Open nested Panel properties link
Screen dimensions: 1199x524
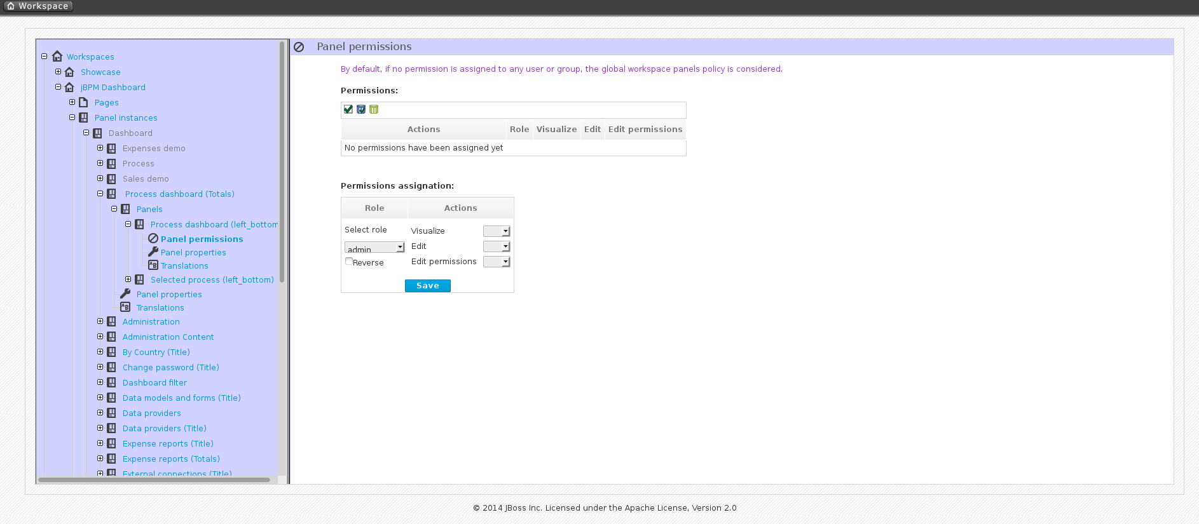coord(193,252)
